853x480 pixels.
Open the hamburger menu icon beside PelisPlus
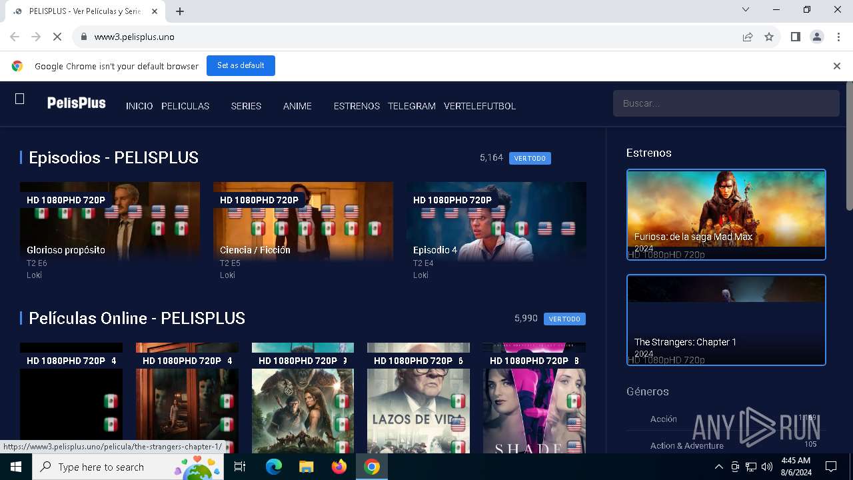click(20, 99)
